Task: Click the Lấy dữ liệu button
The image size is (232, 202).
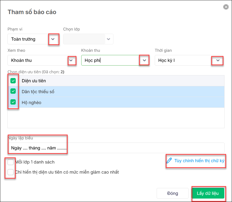Action: [x=208, y=193]
